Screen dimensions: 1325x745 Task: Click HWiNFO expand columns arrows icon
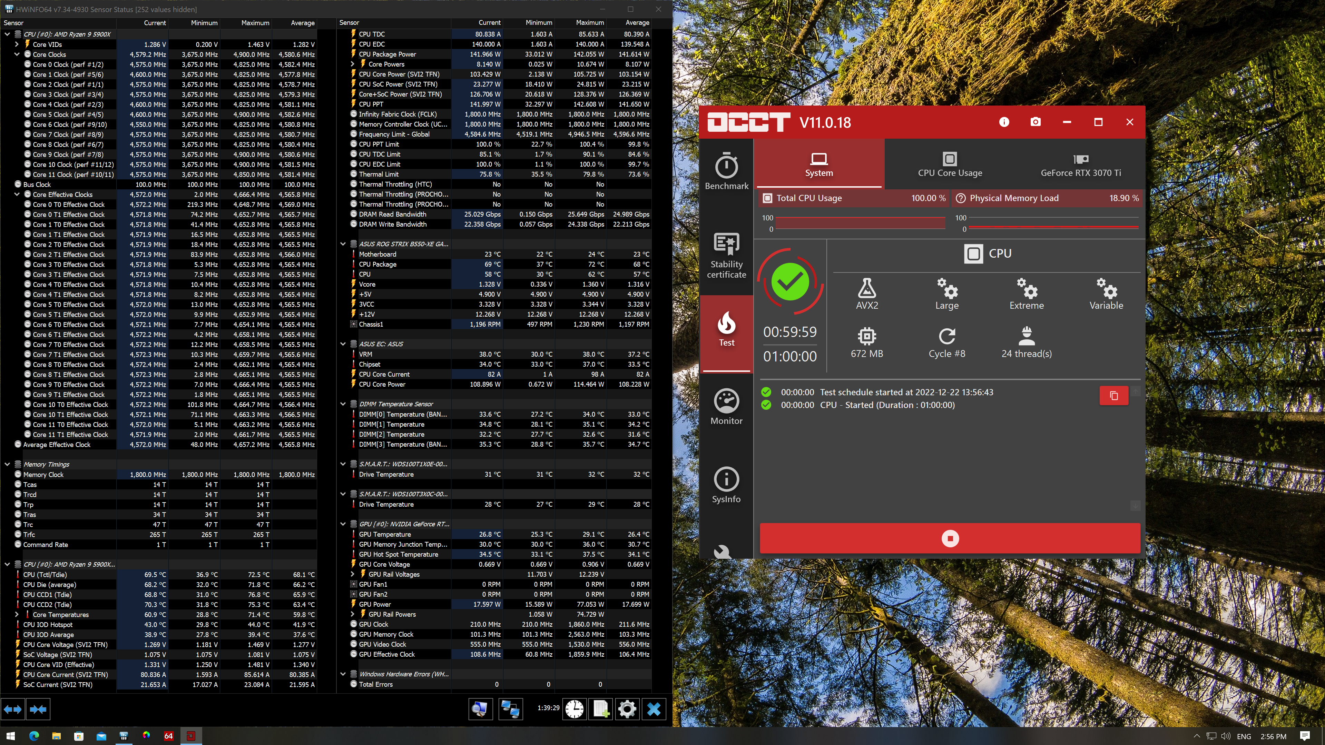13,709
